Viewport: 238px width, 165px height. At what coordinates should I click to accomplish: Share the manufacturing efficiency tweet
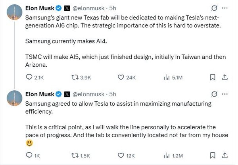[225, 155]
